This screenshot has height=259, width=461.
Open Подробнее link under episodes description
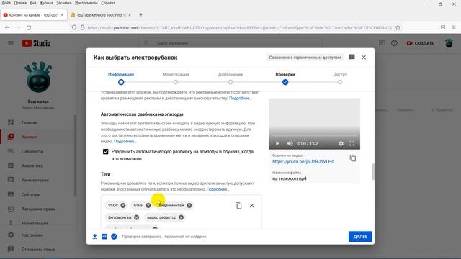click(125, 141)
